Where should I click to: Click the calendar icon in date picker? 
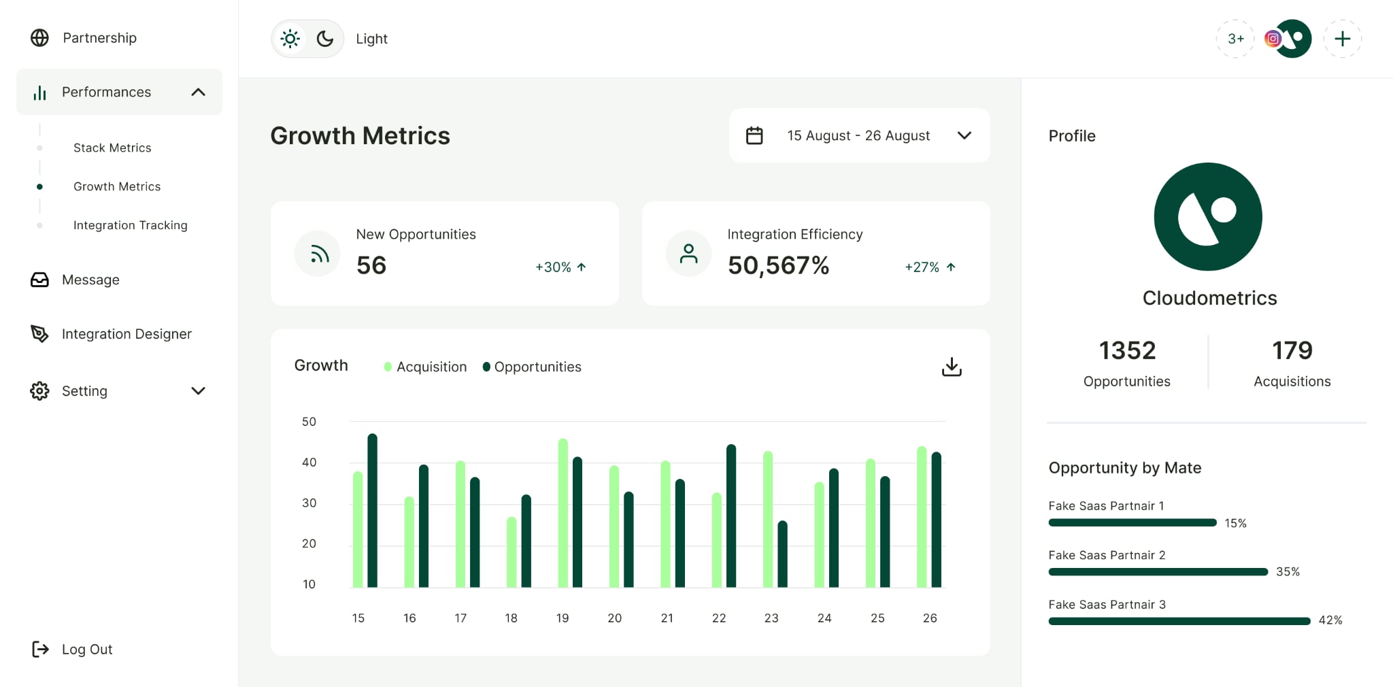[x=754, y=135]
